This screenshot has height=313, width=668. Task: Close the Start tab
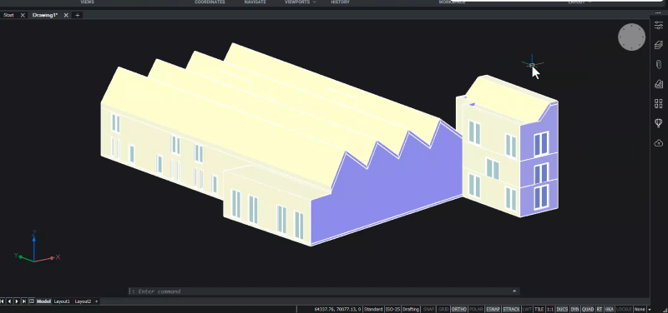pos(23,15)
